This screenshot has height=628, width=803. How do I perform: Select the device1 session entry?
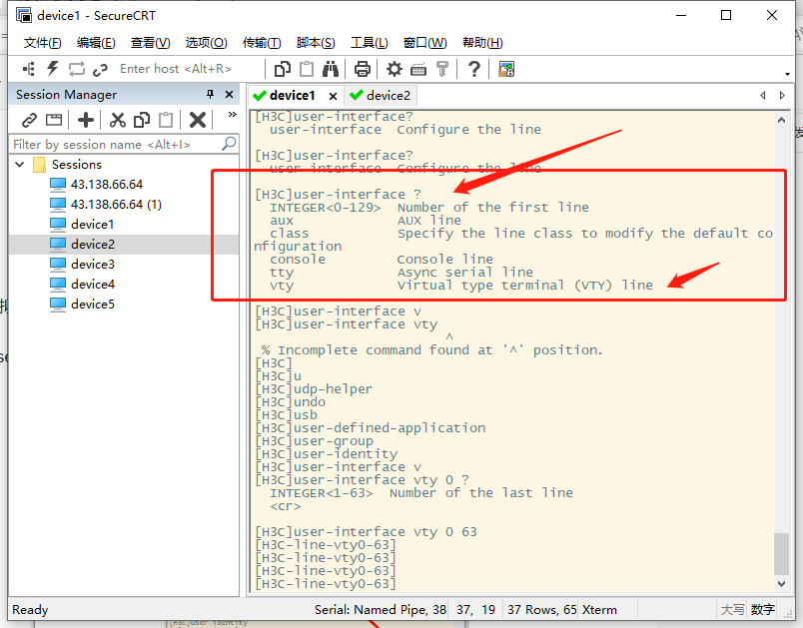92,225
